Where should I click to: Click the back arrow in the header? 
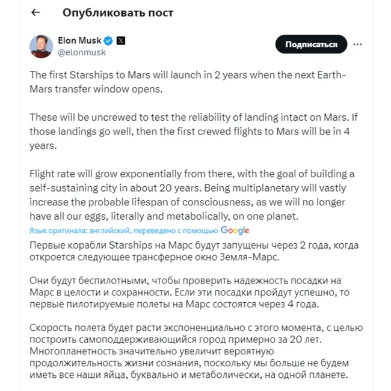click(x=36, y=13)
